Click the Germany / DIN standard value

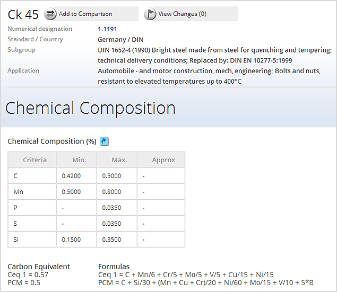pos(120,40)
